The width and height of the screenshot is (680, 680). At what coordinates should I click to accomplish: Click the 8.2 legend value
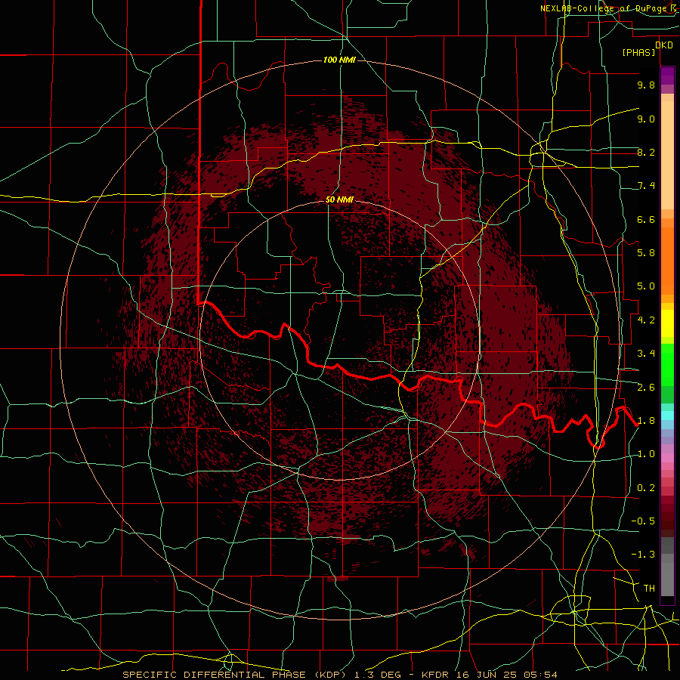click(646, 152)
